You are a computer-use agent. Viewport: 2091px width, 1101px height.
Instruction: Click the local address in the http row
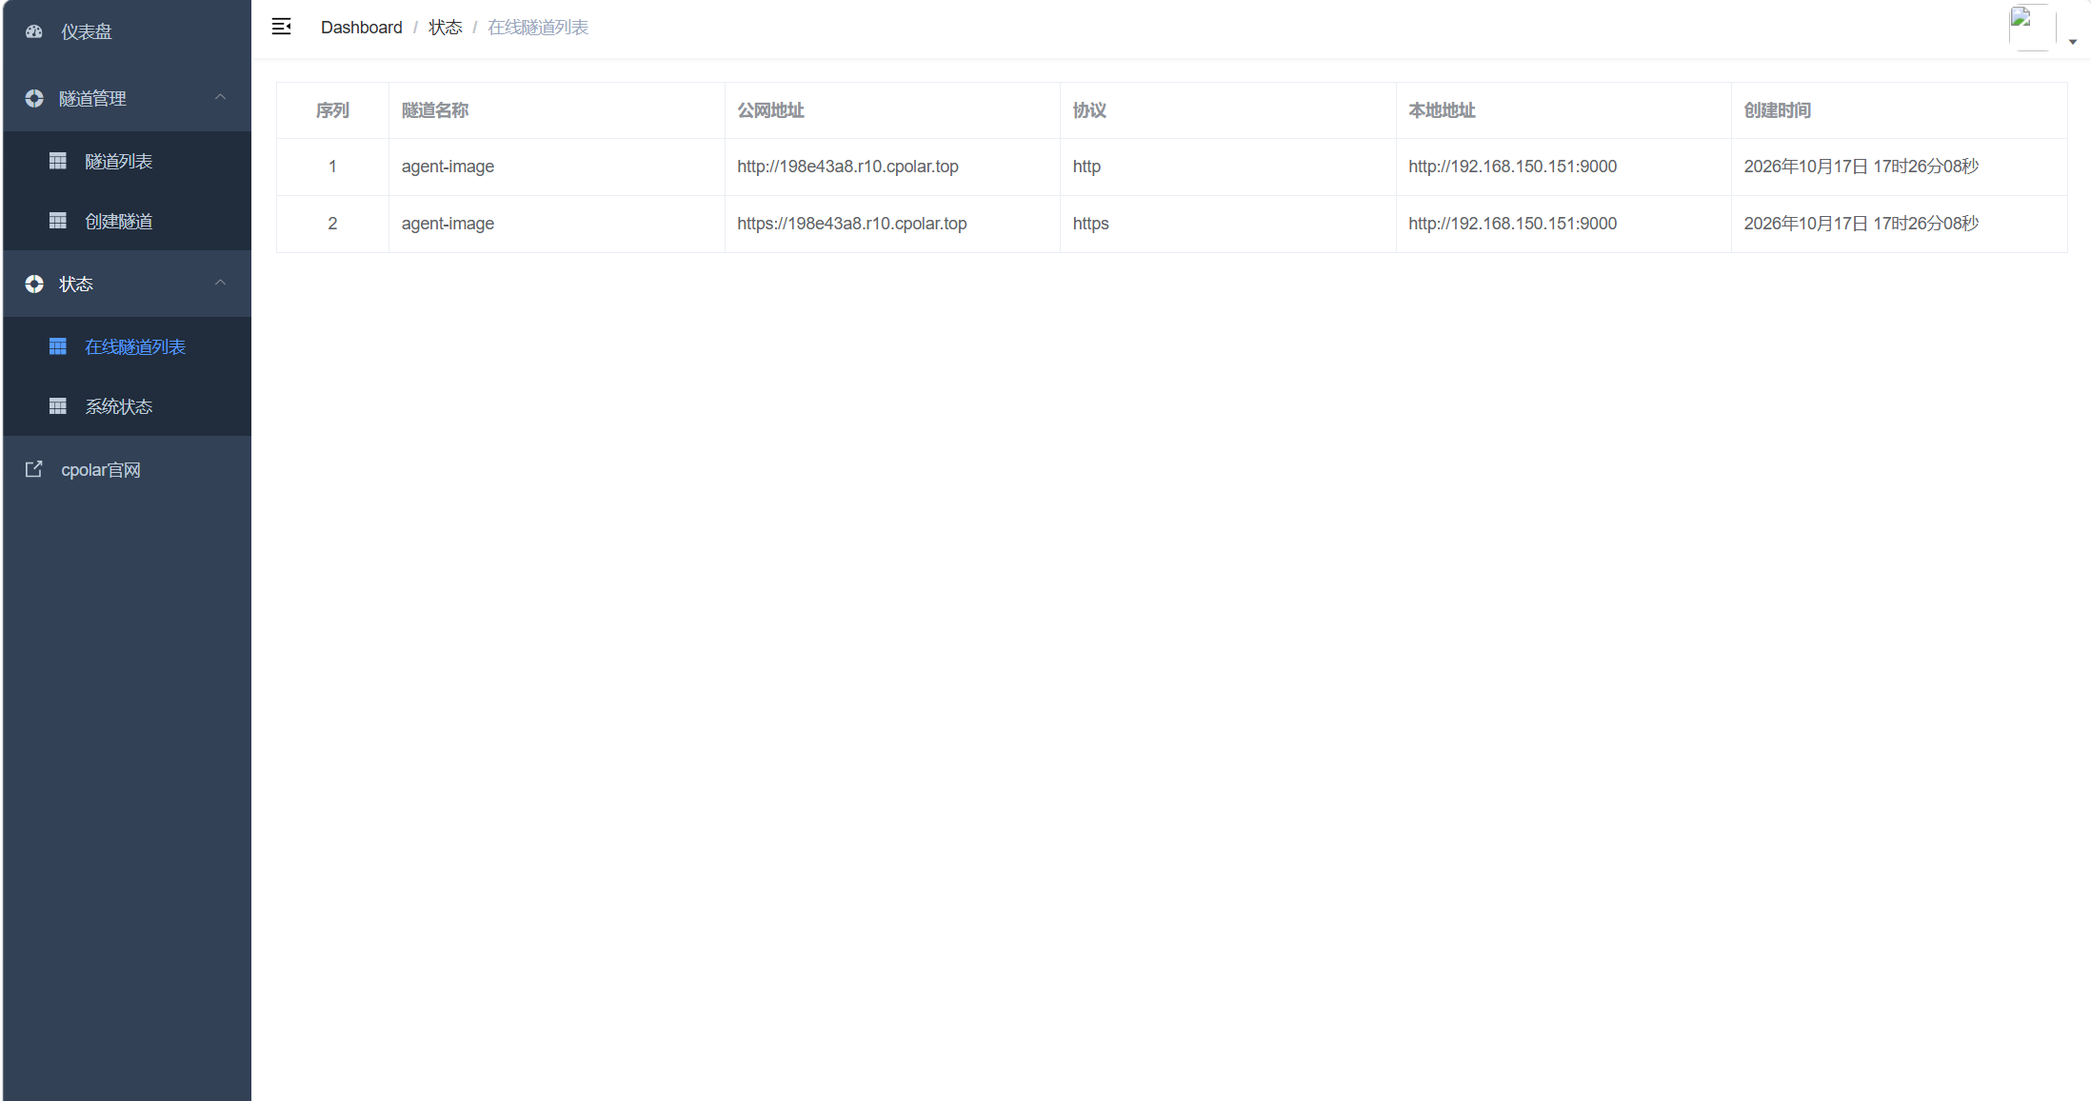point(1513,167)
